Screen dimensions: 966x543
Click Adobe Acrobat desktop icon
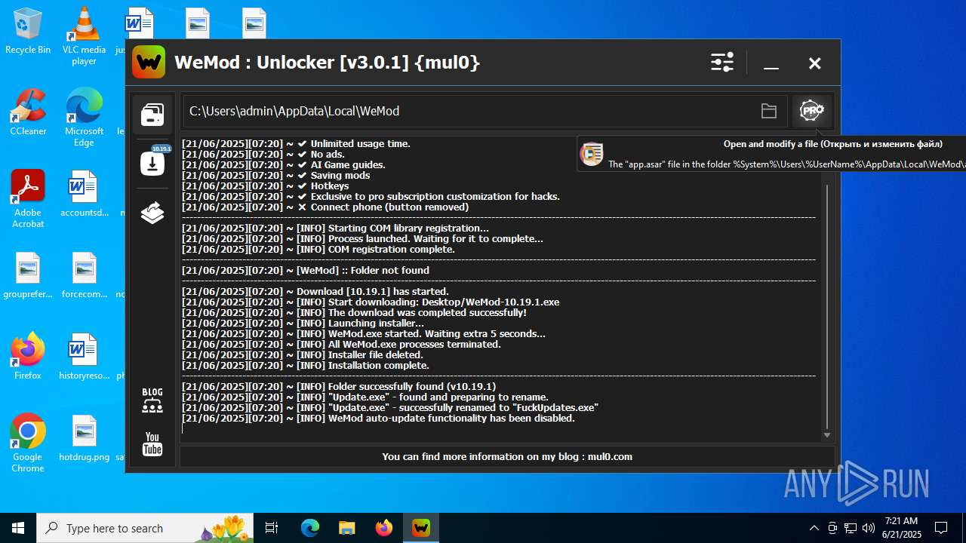pyautogui.click(x=28, y=199)
